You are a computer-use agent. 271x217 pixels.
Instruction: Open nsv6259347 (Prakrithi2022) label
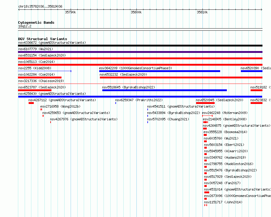(139, 100)
